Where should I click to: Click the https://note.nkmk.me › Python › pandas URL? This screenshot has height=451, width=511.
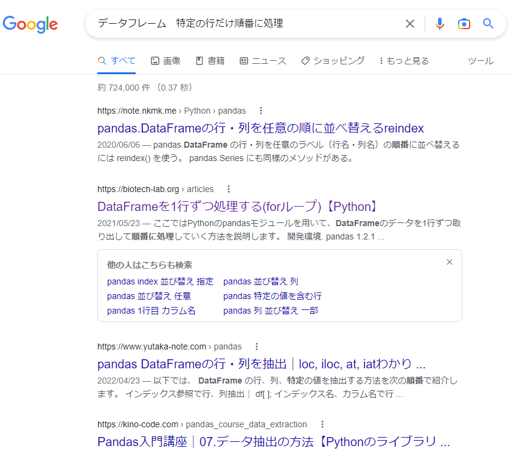point(172,111)
